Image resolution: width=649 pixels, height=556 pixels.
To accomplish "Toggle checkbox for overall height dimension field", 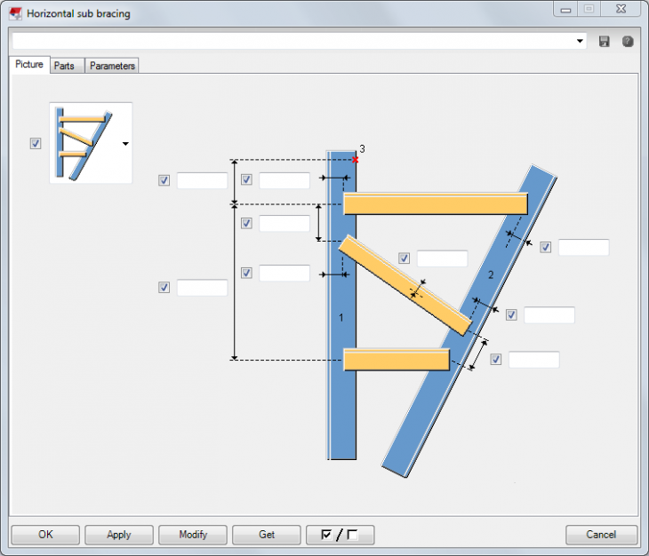I will pos(164,287).
